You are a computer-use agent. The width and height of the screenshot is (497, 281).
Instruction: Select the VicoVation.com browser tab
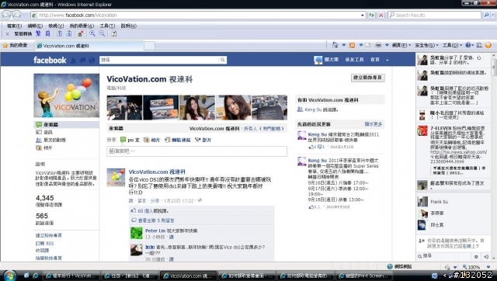point(89,46)
